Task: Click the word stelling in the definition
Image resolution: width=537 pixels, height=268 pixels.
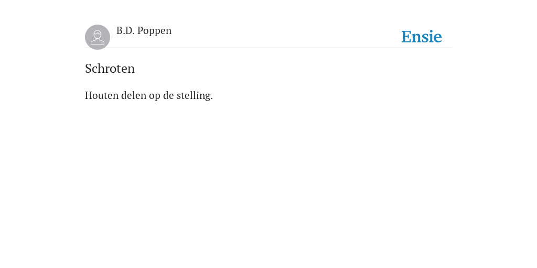Action: point(194,96)
